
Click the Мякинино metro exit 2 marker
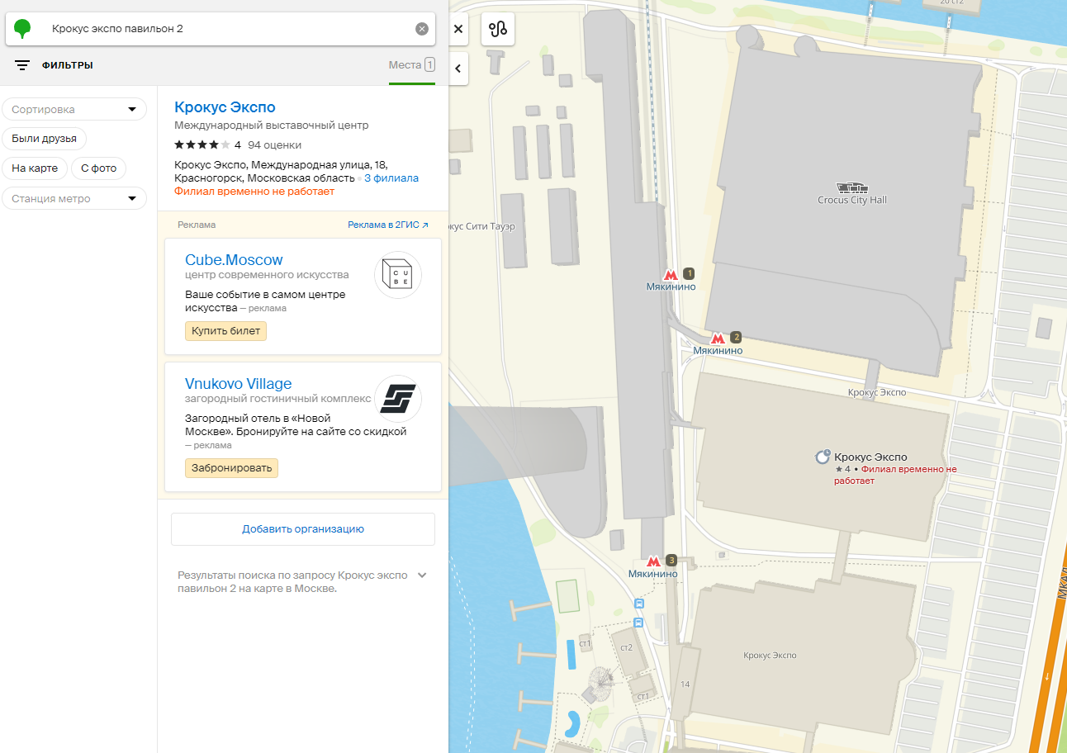coord(718,338)
